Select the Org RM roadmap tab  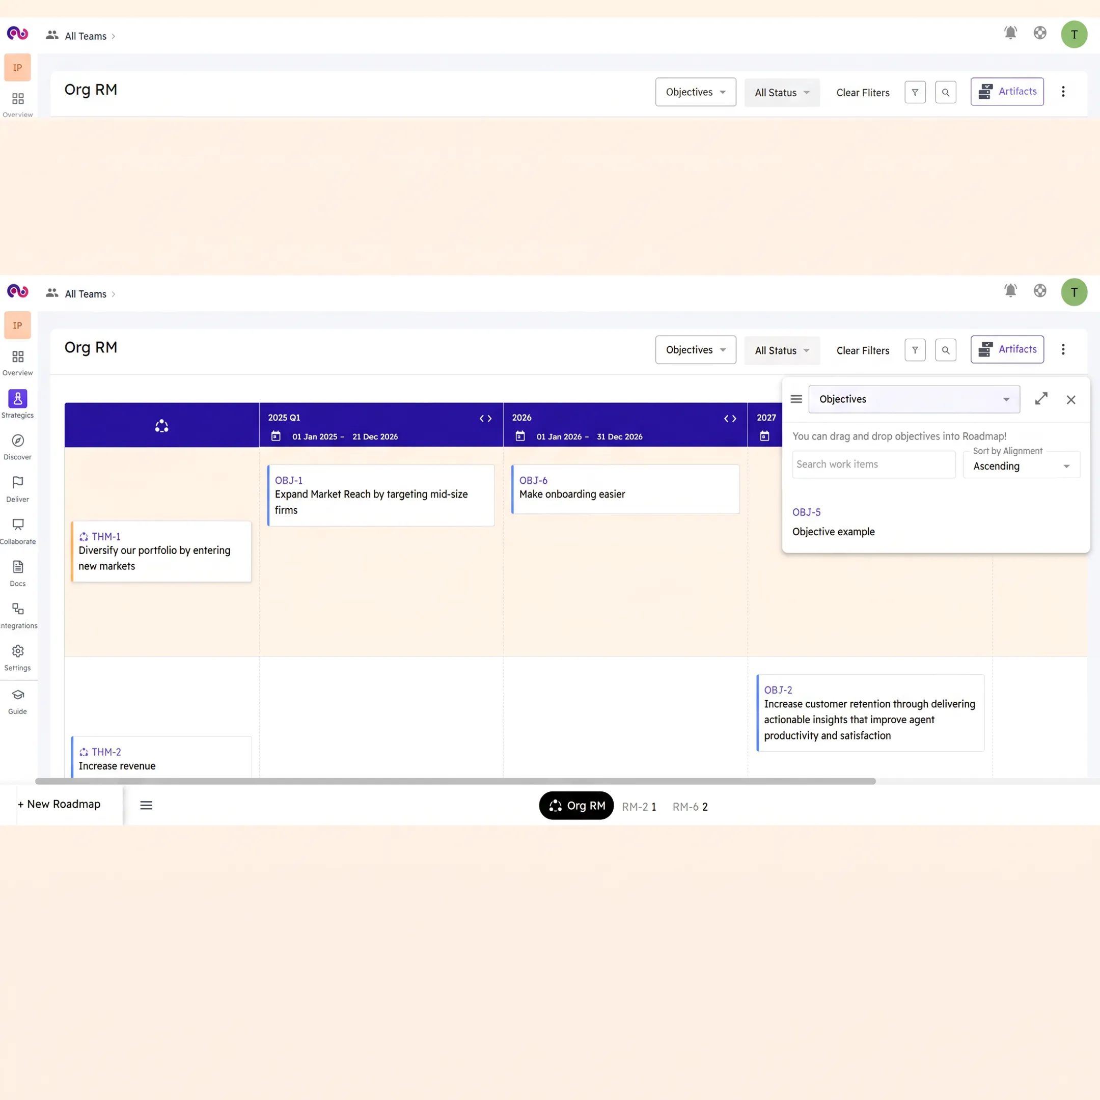point(576,806)
